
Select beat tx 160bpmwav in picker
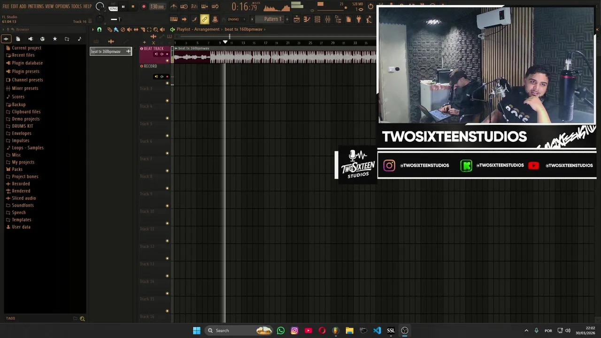tap(111, 51)
